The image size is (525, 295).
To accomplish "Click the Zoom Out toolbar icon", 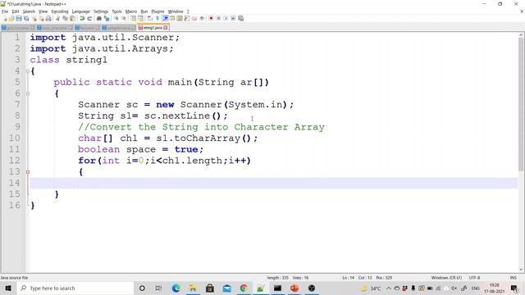I will [x=124, y=18].
